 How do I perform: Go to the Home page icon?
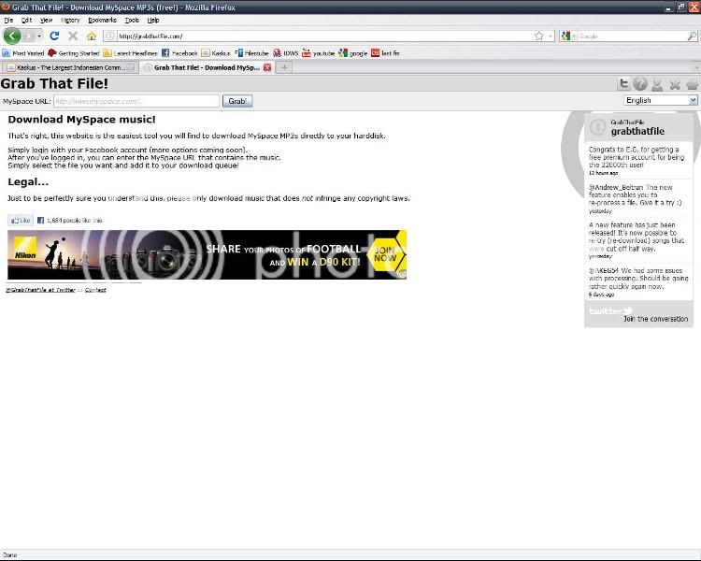click(92, 36)
